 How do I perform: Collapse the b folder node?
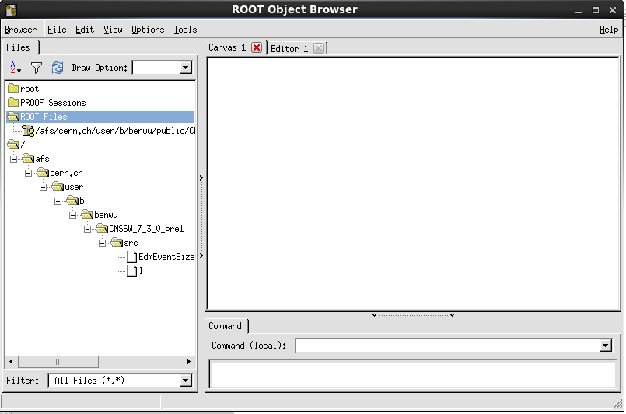point(58,201)
